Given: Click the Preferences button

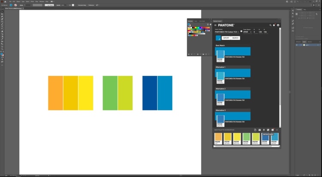Looking at the screenshot, I should [91, 5].
